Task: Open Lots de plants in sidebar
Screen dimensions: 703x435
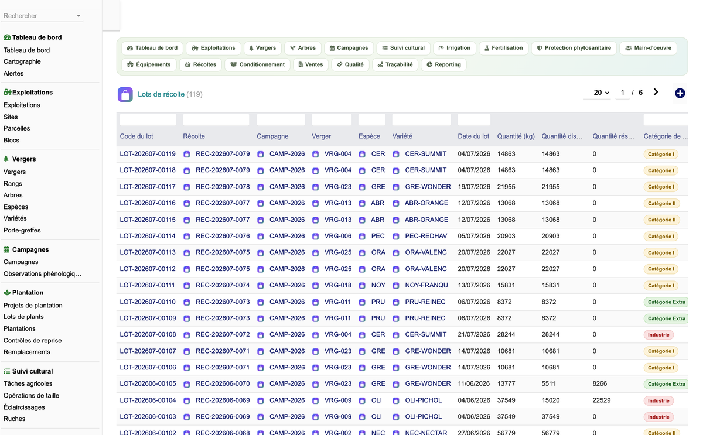Action: (x=23, y=317)
